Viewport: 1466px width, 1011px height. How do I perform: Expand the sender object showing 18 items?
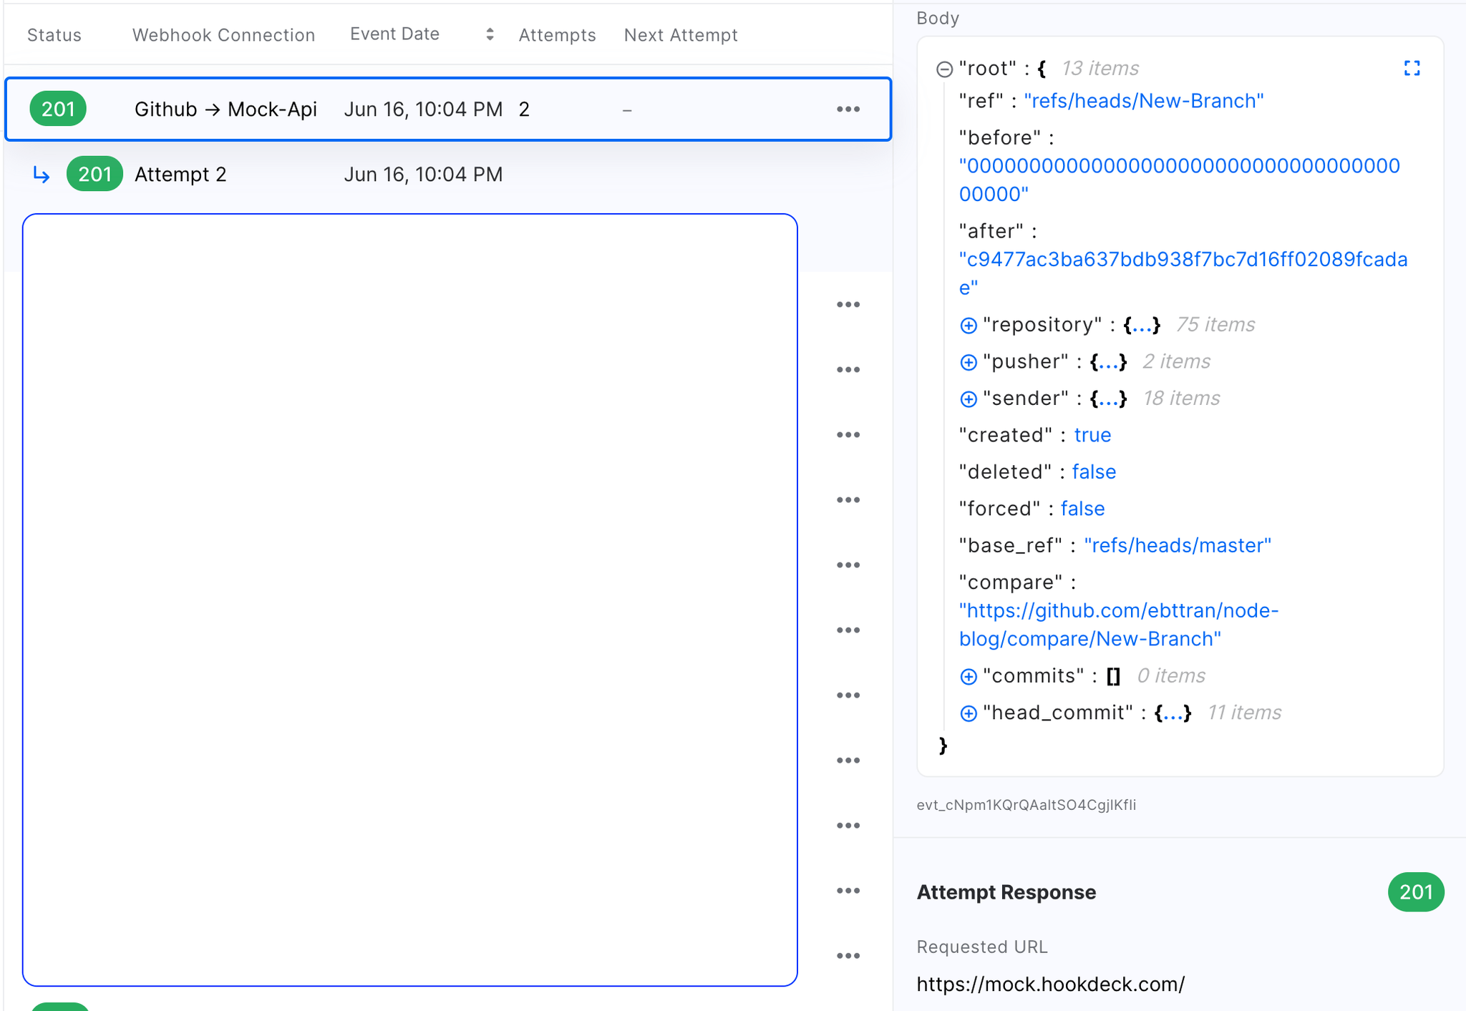point(968,399)
